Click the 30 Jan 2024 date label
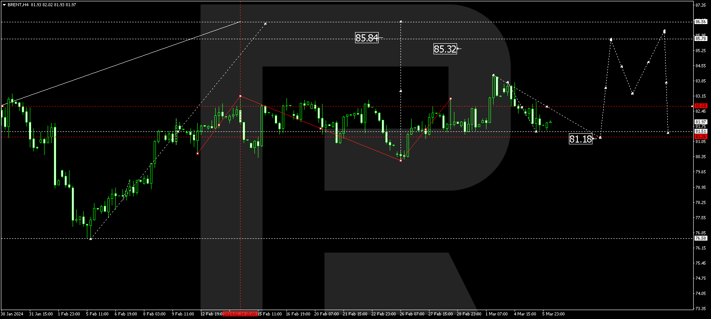Image resolution: width=711 pixels, height=319 pixels. pos(12,314)
